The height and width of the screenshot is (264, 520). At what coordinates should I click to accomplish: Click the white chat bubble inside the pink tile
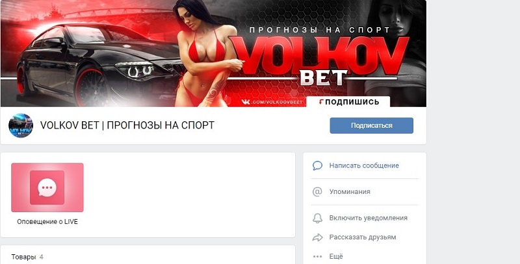47,187
